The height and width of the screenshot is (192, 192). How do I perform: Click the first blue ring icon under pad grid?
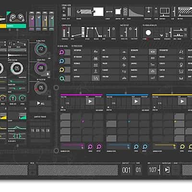point(136,146)
